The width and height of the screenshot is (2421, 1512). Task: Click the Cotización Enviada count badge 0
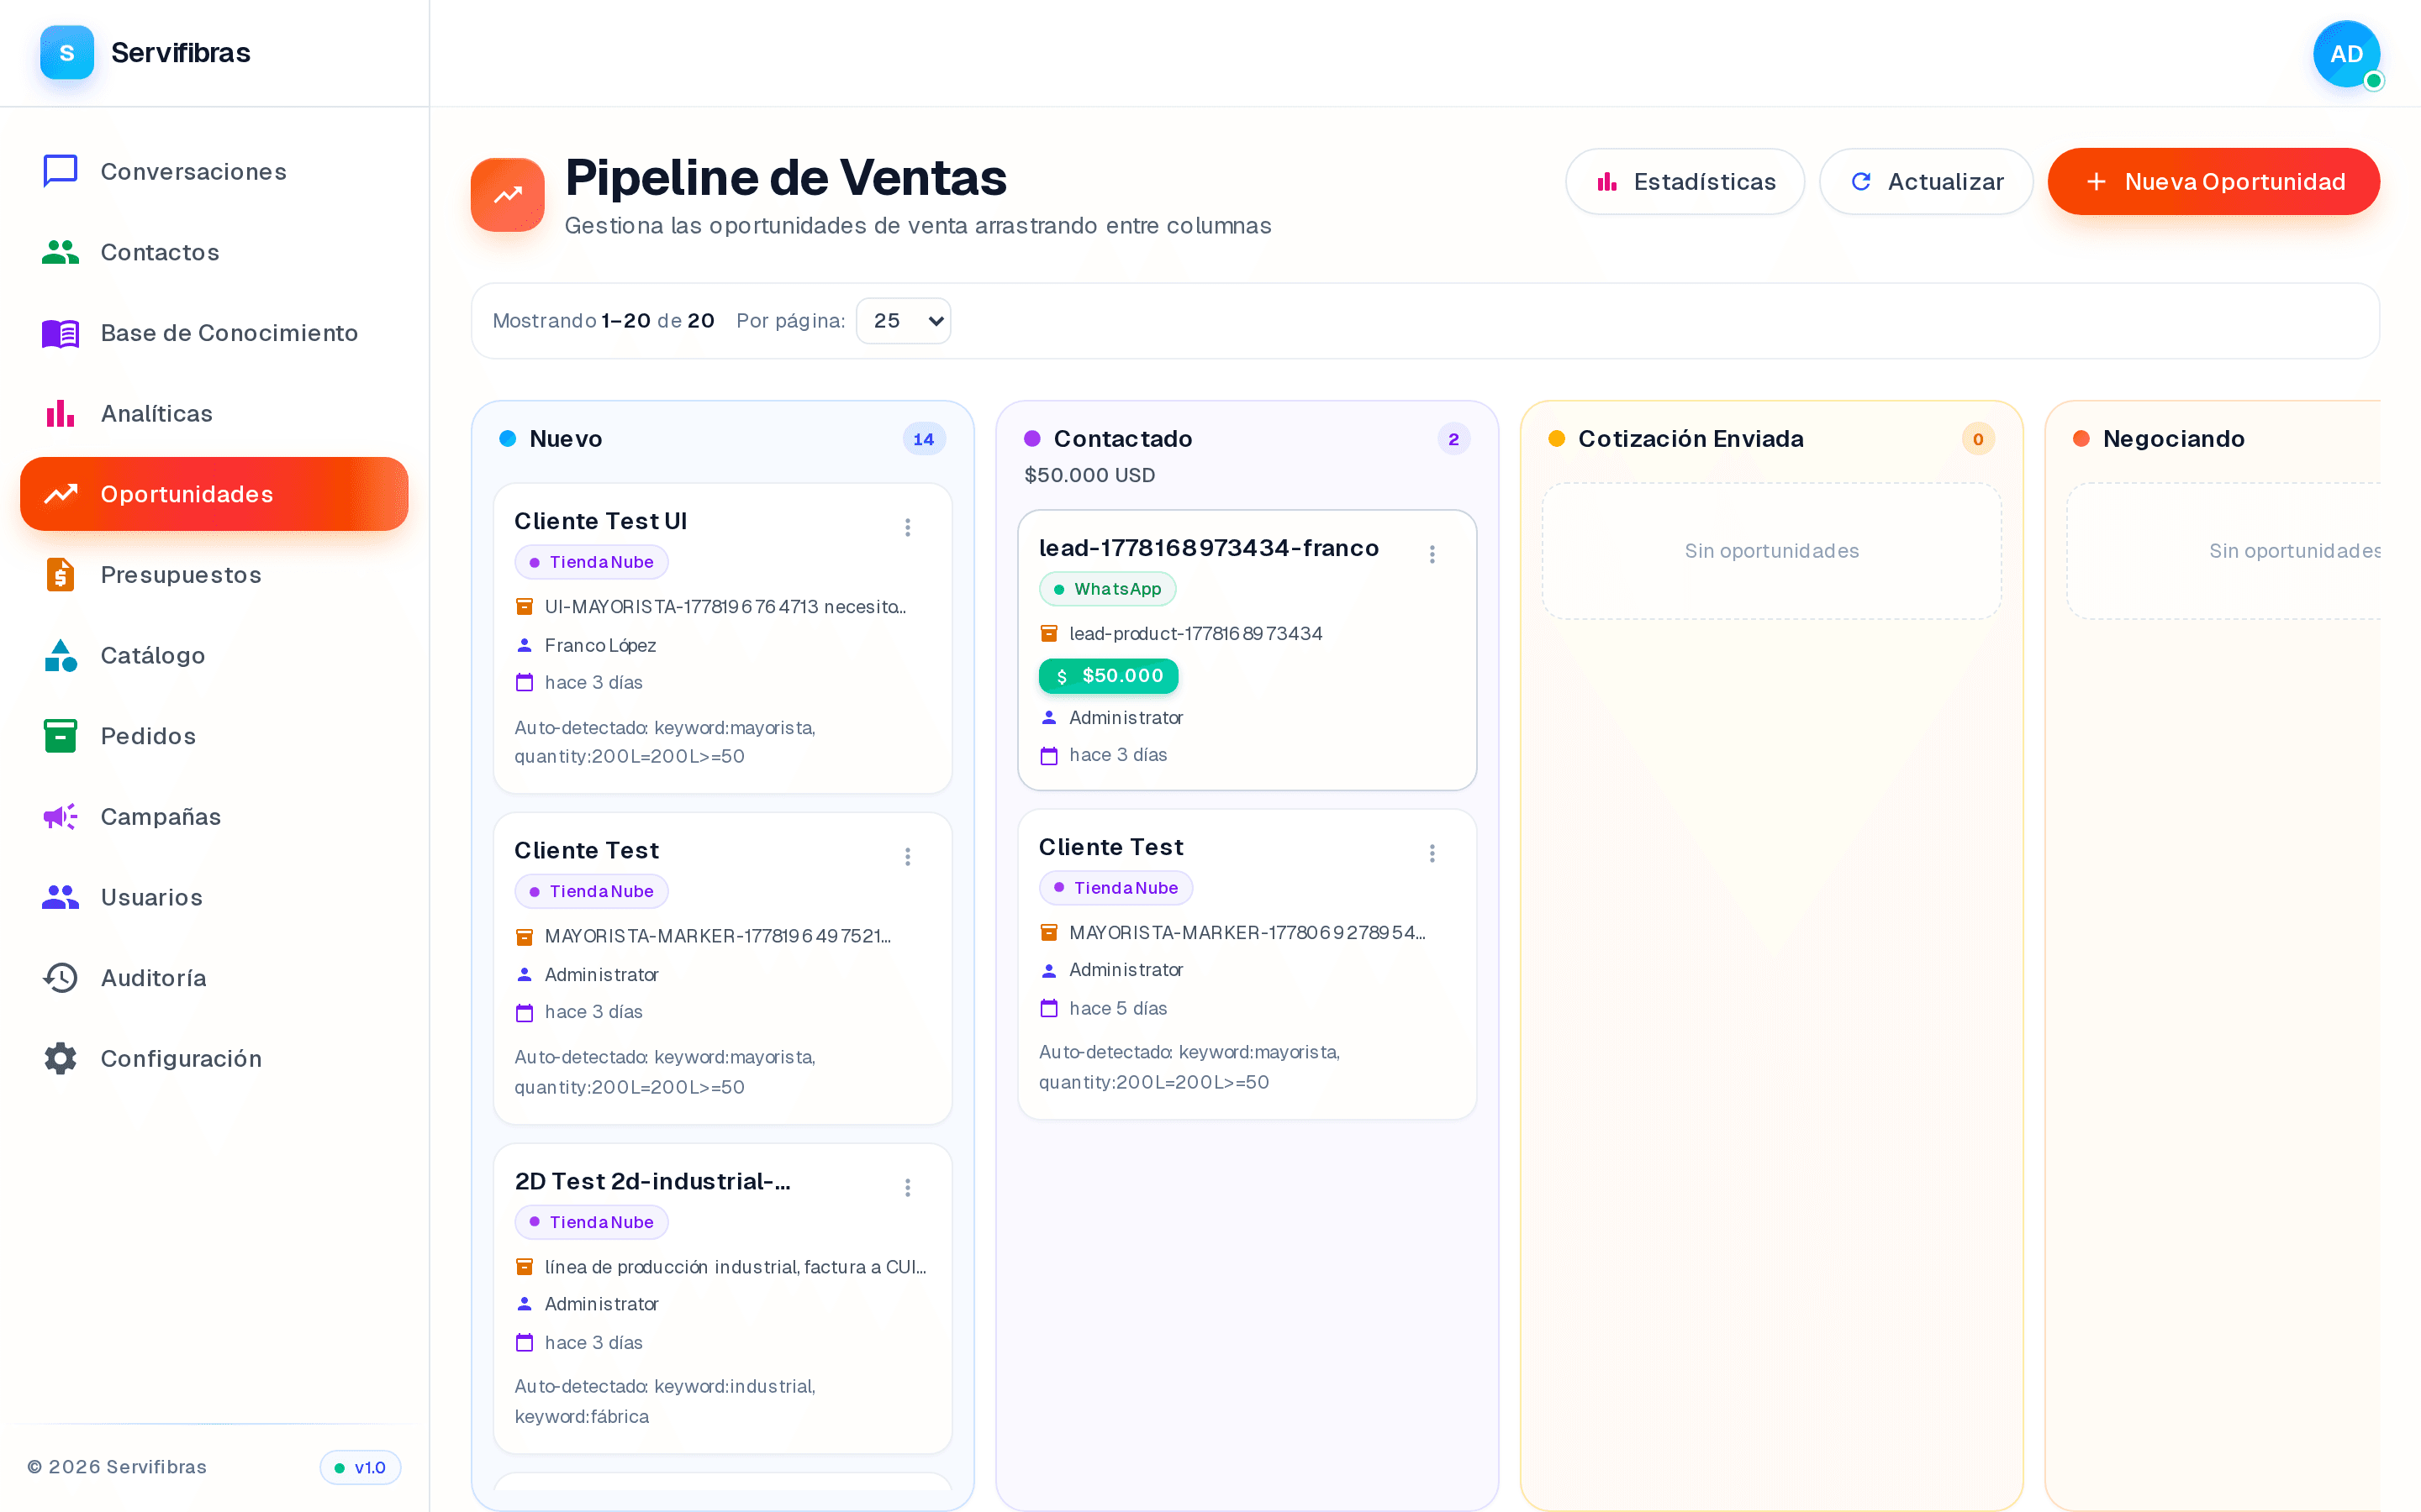1978,439
